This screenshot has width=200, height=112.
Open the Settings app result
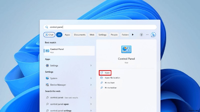click(x=69, y=65)
